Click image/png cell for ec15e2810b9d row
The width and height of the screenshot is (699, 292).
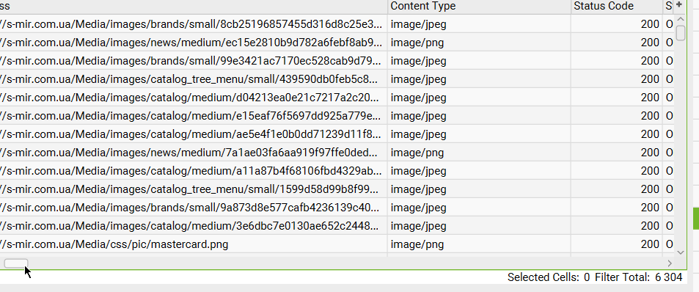(x=479, y=43)
